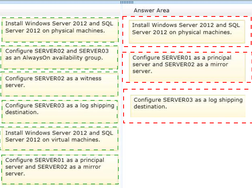Select 'virtual machines' install option
The height and width of the screenshot is (188, 252).
(x=60, y=139)
